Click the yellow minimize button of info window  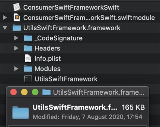pyautogui.click(x=24, y=92)
